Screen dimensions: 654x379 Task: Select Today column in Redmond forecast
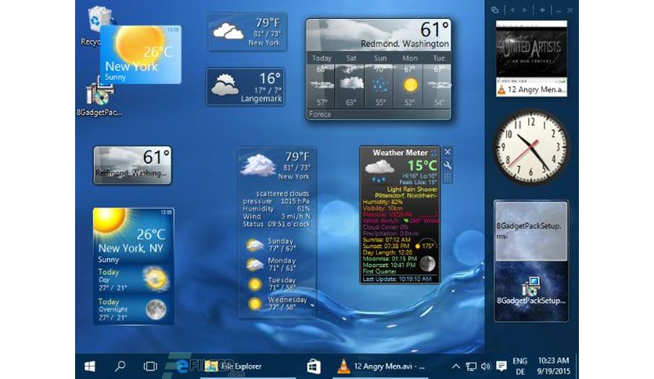click(x=322, y=81)
